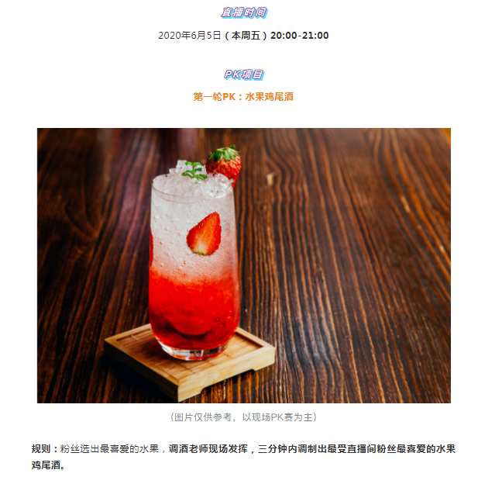Image resolution: width=478 pixels, height=484 pixels.
Task: Click the whole strawberry garnish on glass rim
Action: point(224,164)
